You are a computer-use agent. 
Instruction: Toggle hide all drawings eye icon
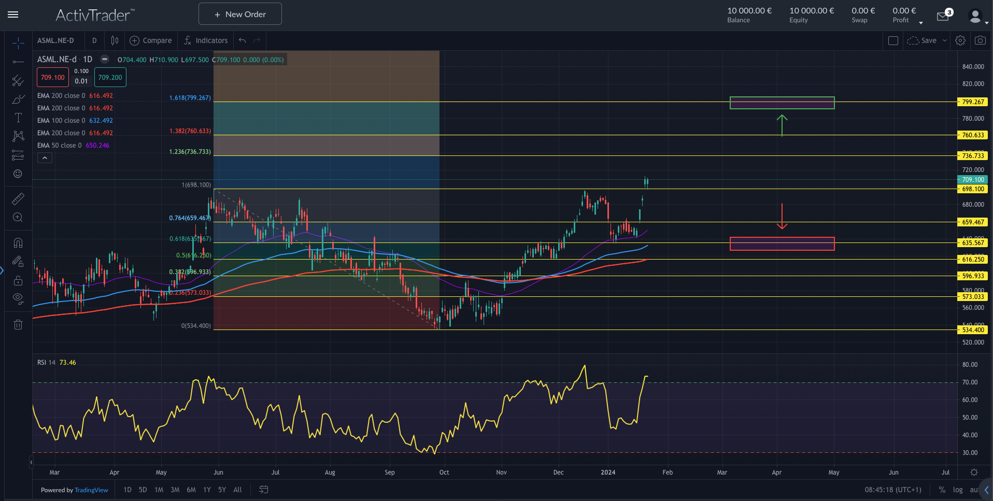pyautogui.click(x=18, y=298)
